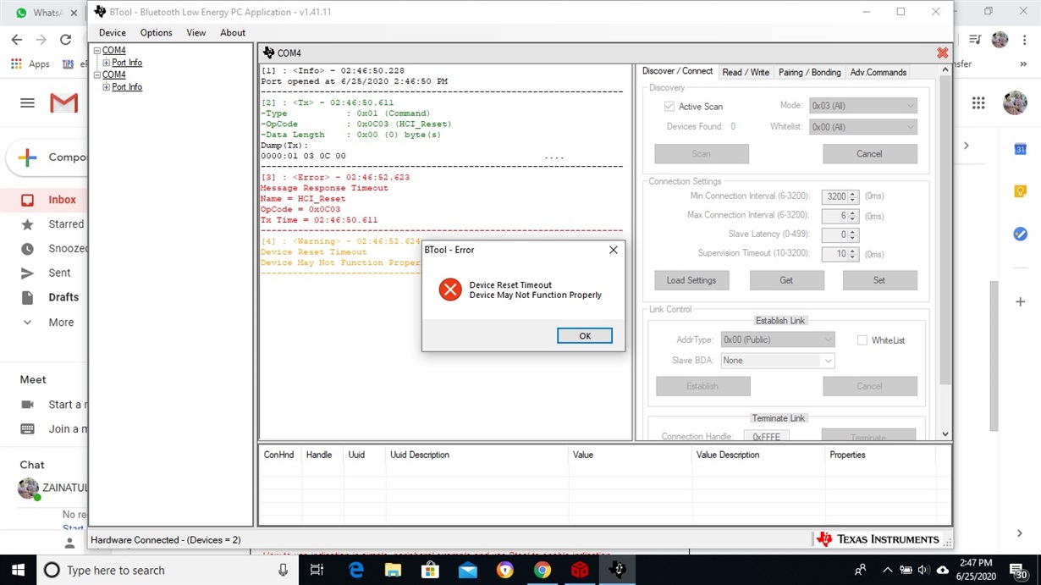
Task: Check the WhiteList checkbox in Link Control
Action: [x=861, y=339]
